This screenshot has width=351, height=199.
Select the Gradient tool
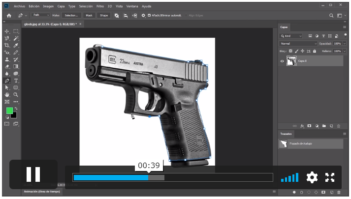tap(16, 66)
